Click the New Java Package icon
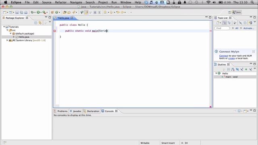The image size is (258, 145). point(52,12)
